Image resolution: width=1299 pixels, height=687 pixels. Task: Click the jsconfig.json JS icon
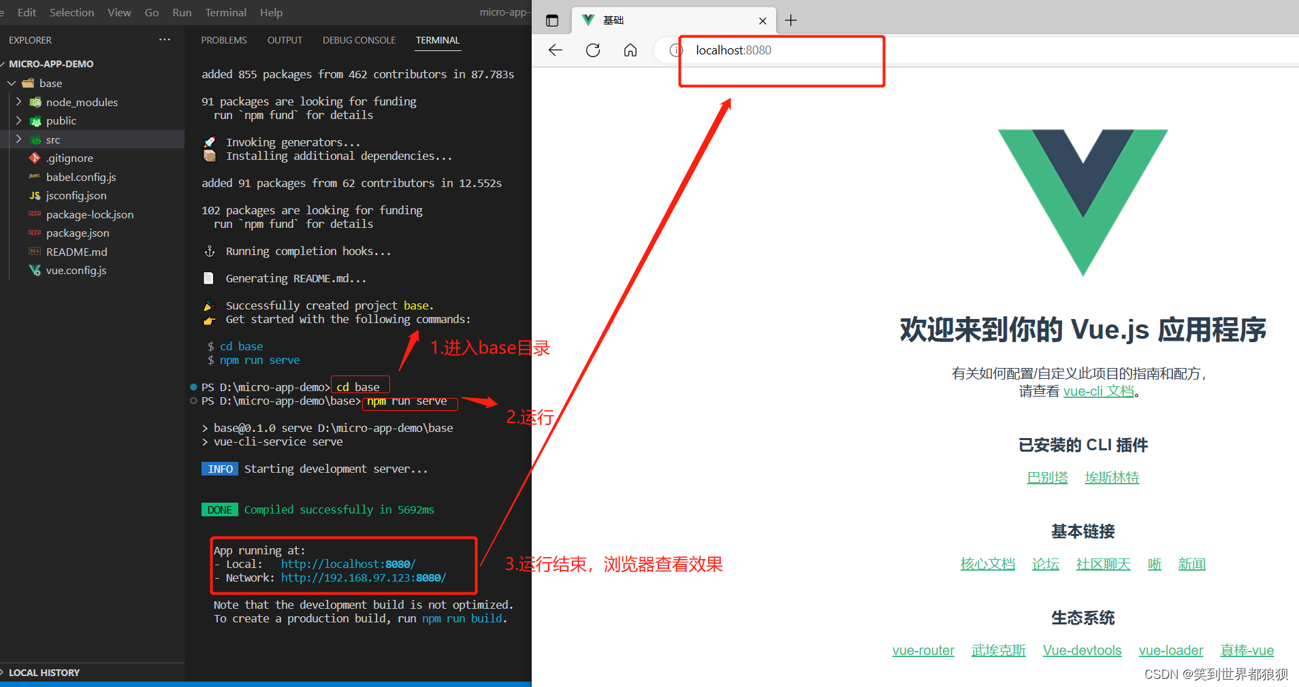(35, 196)
